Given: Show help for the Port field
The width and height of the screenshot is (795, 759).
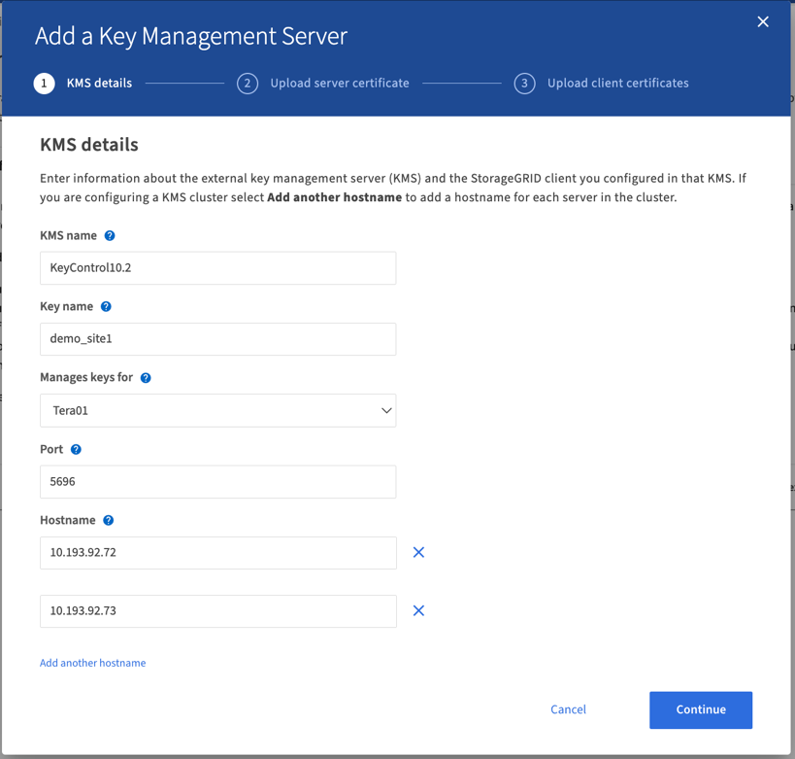Looking at the screenshot, I should click(x=76, y=450).
